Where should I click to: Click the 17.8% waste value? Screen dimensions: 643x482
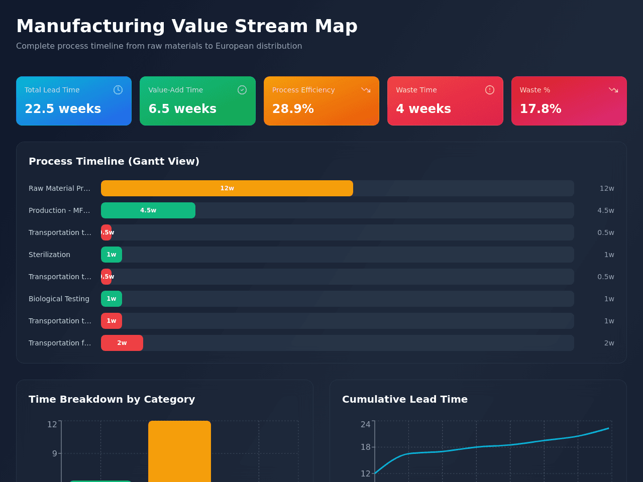point(541,109)
